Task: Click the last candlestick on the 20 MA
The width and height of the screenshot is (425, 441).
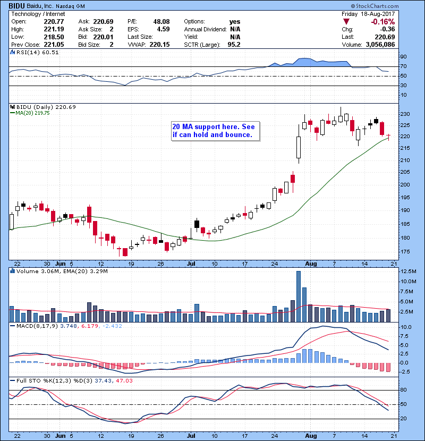Action: (388, 137)
